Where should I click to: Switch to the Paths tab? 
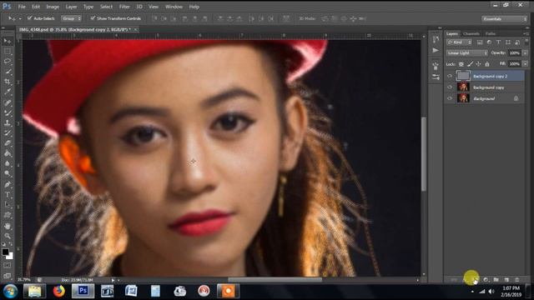491,33
